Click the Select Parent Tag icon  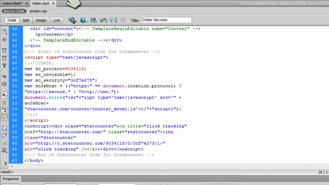click(4, 76)
